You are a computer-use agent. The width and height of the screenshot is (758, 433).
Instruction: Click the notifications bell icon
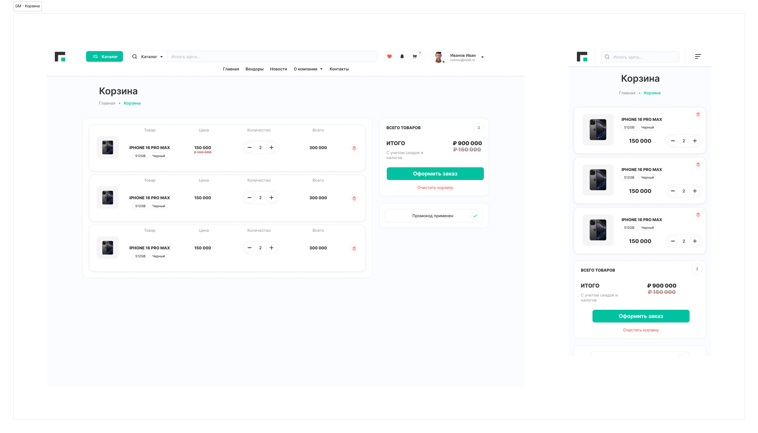(402, 56)
